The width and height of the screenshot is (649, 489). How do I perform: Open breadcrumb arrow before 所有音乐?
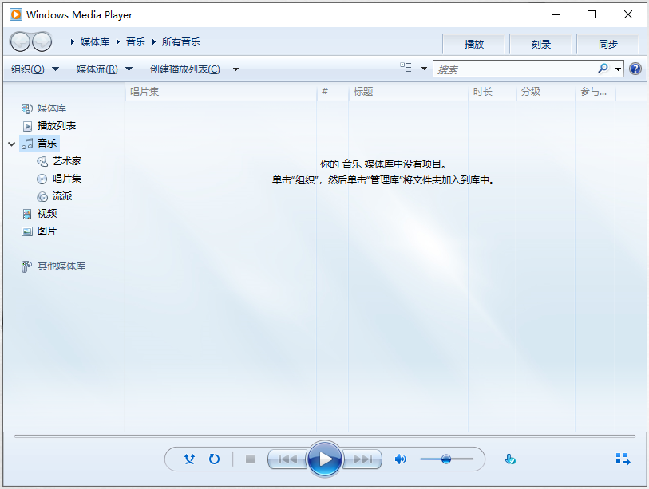point(154,41)
